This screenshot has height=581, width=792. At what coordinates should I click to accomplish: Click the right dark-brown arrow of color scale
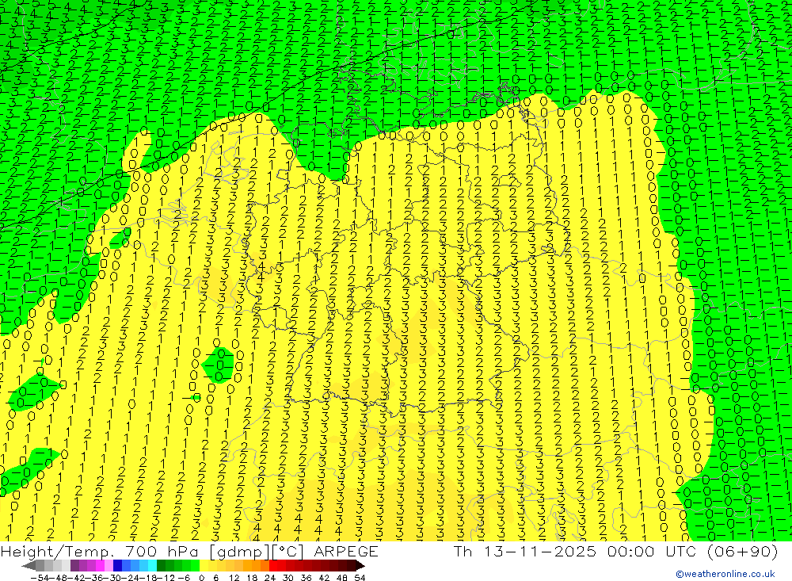360,566
